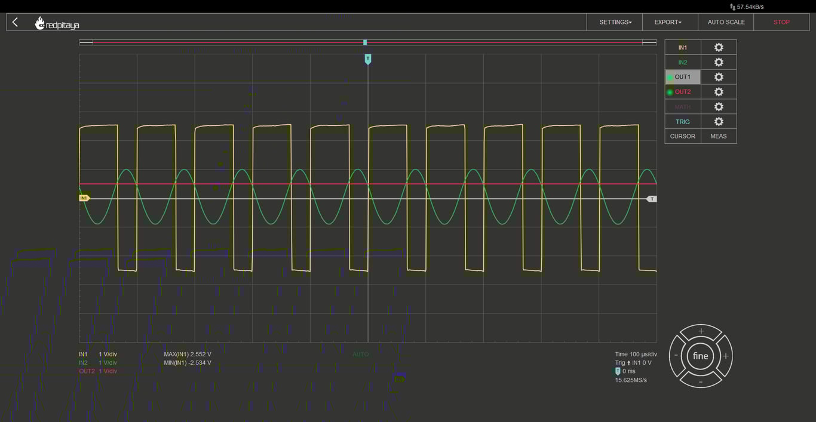This screenshot has width=816, height=422.
Task: Open MATH settings gear
Action: [719, 107]
